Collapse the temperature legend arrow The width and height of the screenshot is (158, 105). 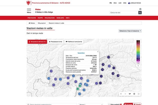(138, 66)
